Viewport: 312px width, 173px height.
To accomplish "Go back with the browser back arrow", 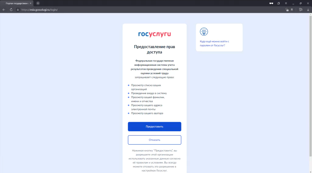I will [x=4, y=10].
